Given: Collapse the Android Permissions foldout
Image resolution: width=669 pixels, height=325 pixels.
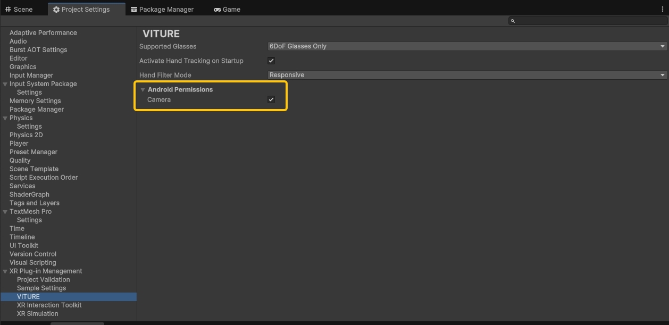Looking at the screenshot, I should [143, 89].
